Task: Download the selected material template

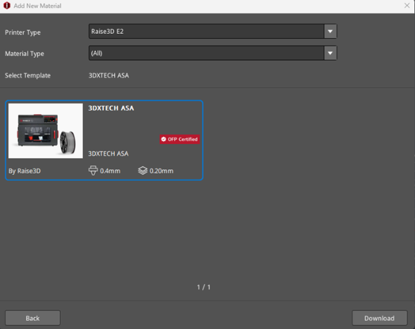Action: (x=379, y=318)
